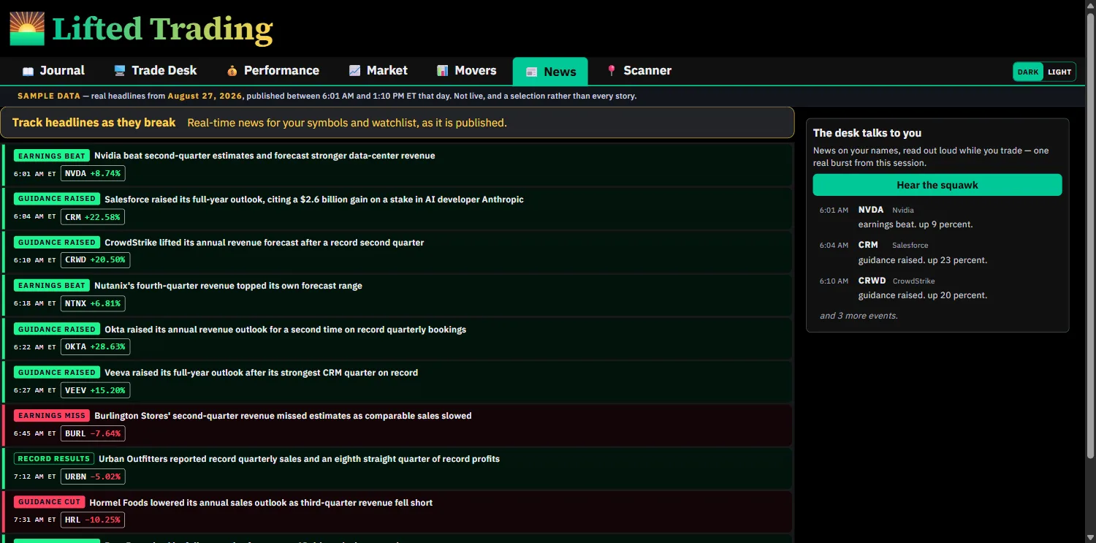
Task: Click the book icon on the Journal tab
Action: click(28, 71)
